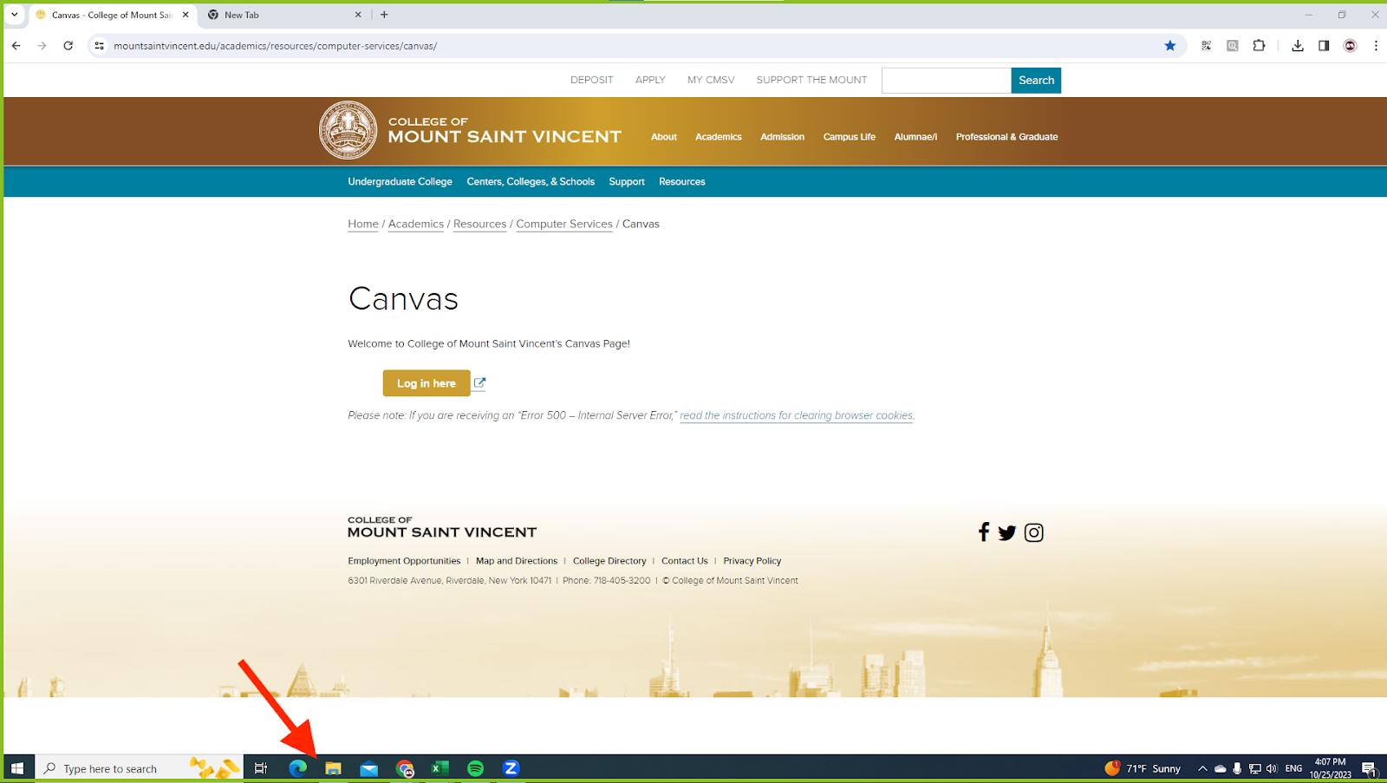Open the Alumnae/i menu

click(x=915, y=137)
